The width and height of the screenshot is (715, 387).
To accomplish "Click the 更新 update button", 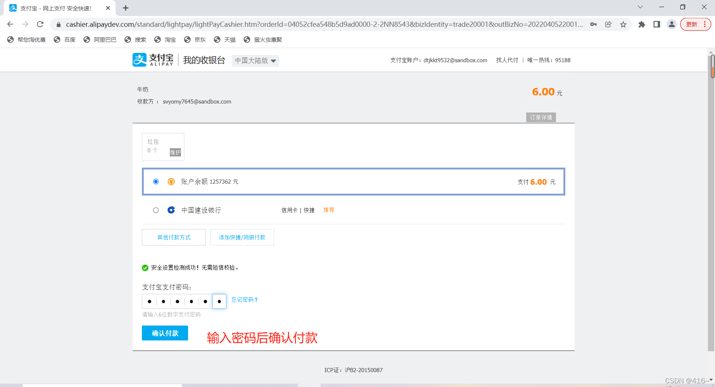I will (x=692, y=24).
